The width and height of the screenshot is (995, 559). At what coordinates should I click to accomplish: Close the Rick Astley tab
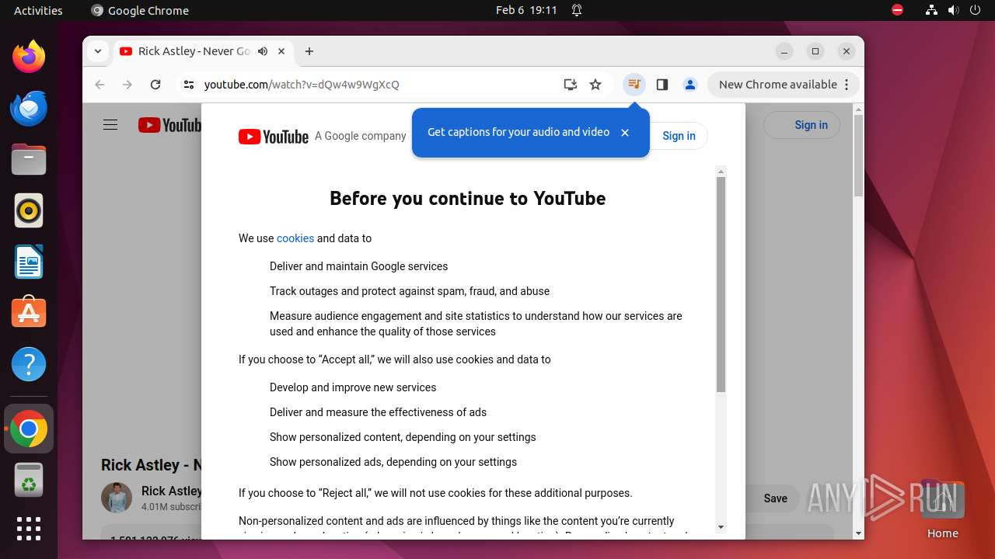(x=281, y=51)
